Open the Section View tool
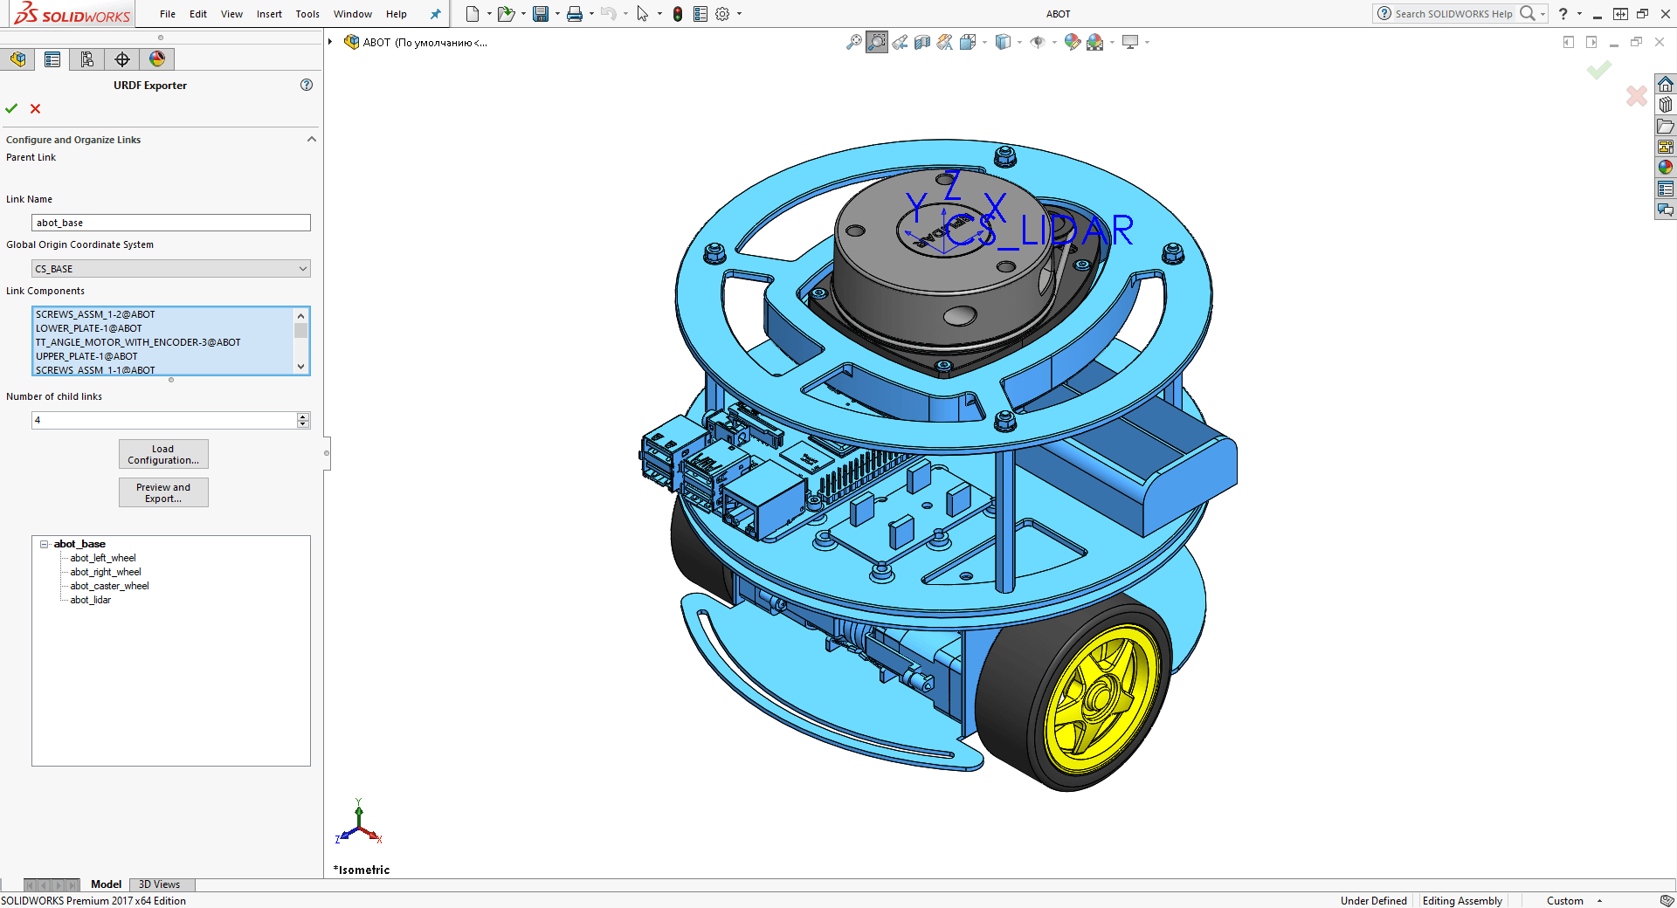 coord(922,42)
